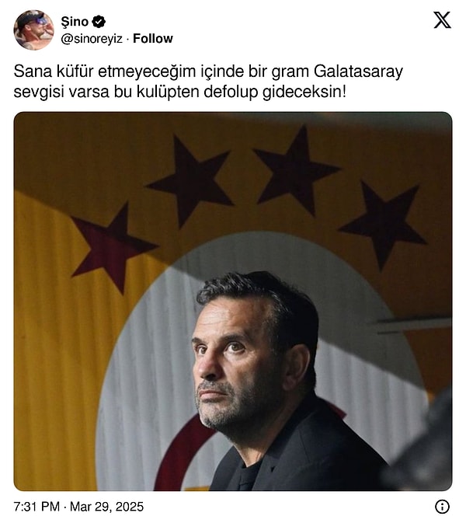This screenshot has height=530, width=466.
Task: Open the Twitter ads info icon
Action: point(442,507)
